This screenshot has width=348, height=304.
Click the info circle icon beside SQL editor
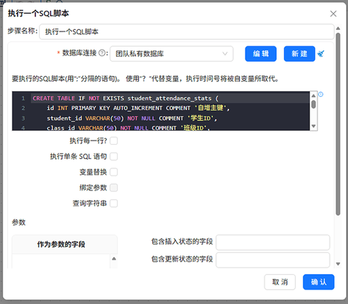pos(321,94)
